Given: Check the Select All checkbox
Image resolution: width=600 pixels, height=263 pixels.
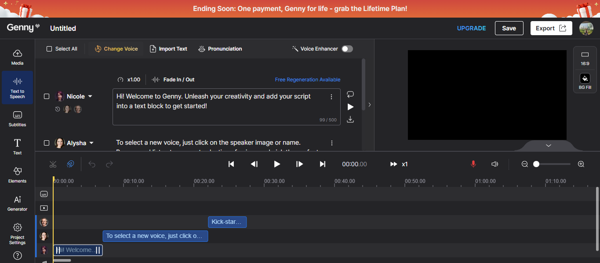Looking at the screenshot, I should [49, 49].
